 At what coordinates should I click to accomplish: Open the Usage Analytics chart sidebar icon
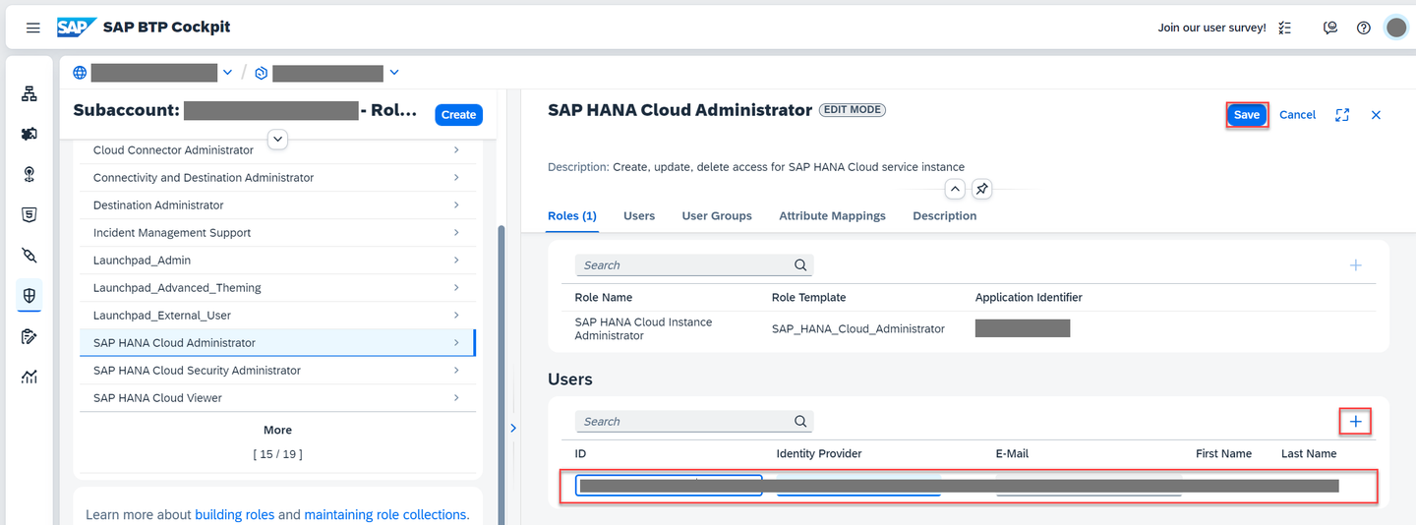(x=29, y=377)
